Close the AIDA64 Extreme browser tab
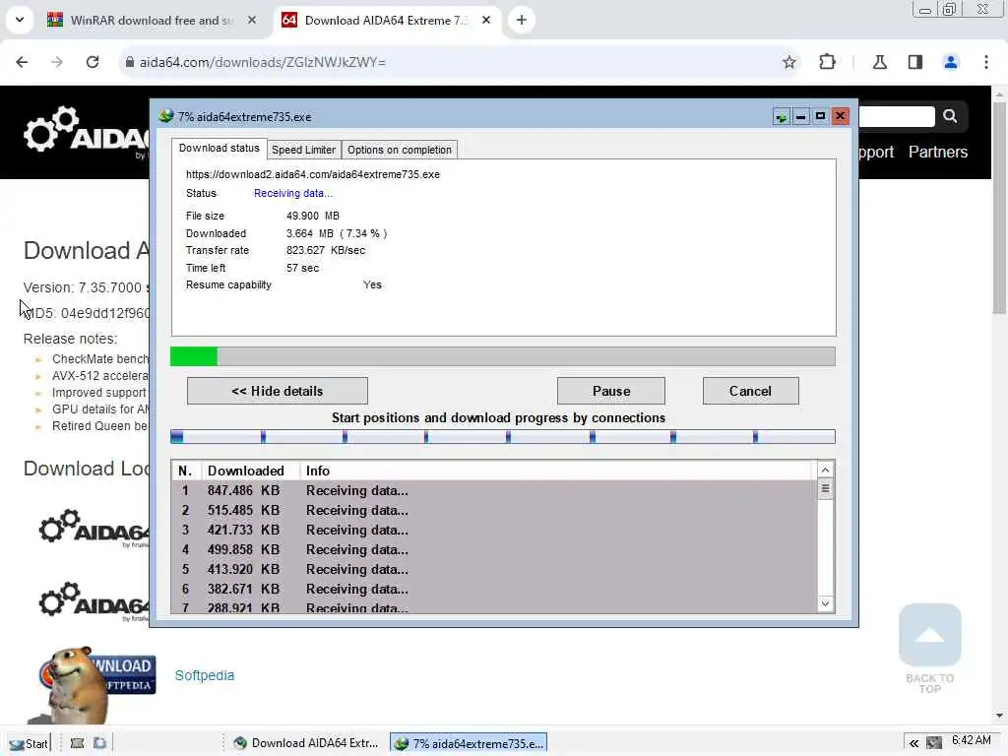 point(486,20)
